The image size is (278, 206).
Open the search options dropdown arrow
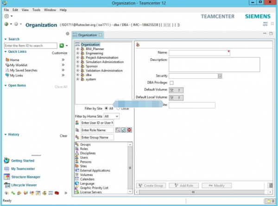[67, 45]
